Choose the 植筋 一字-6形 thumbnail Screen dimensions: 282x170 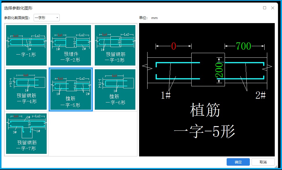(x=115, y=89)
